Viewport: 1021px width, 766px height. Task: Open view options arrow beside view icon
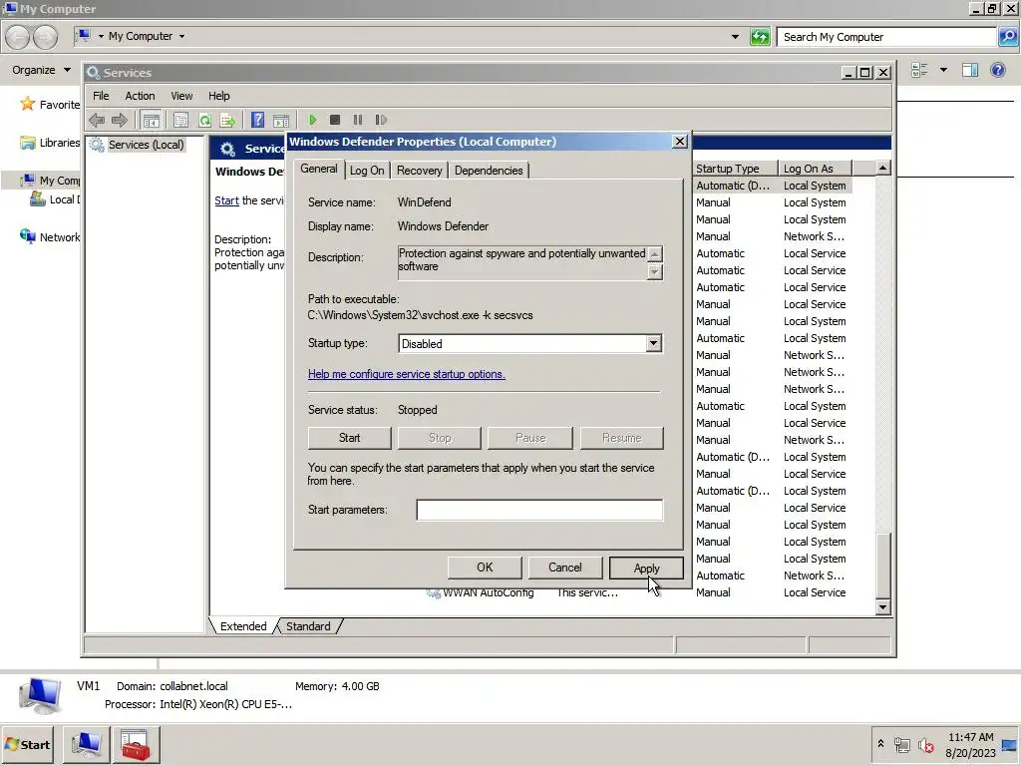point(943,70)
